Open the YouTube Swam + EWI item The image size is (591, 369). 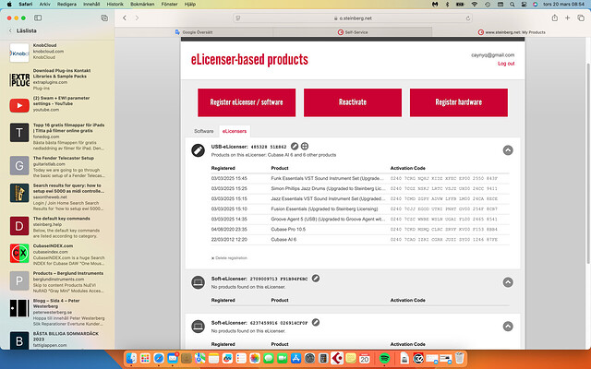click(x=58, y=104)
